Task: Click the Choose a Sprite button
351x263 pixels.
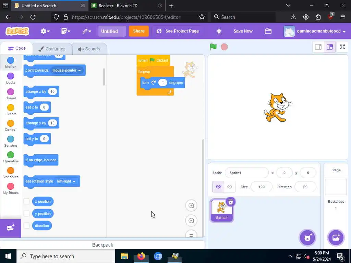Action: click(x=307, y=238)
